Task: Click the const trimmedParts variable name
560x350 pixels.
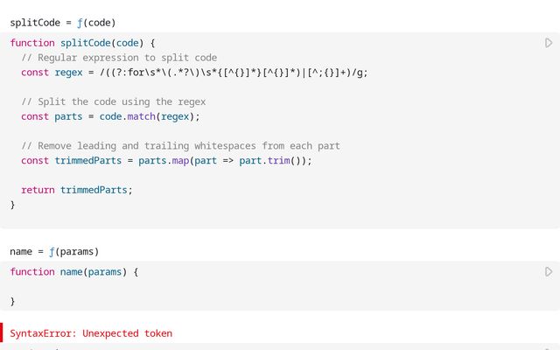Action: point(93,161)
